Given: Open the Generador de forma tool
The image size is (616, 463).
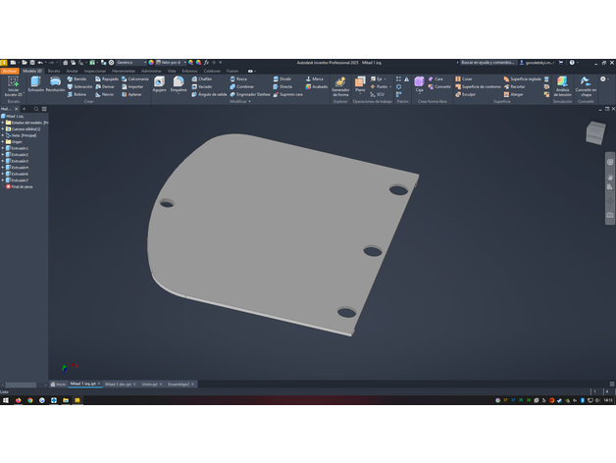Looking at the screenshot, I should point(340,85).
